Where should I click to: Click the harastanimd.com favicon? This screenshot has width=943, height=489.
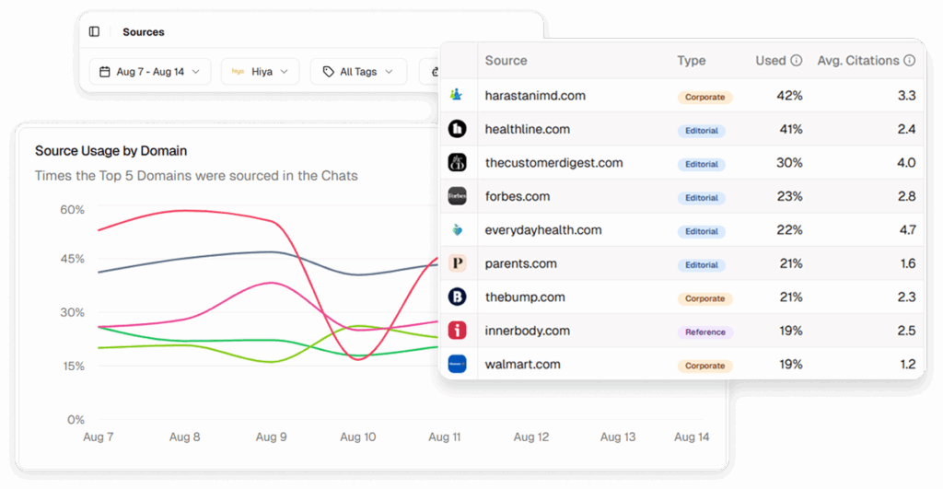457,95
